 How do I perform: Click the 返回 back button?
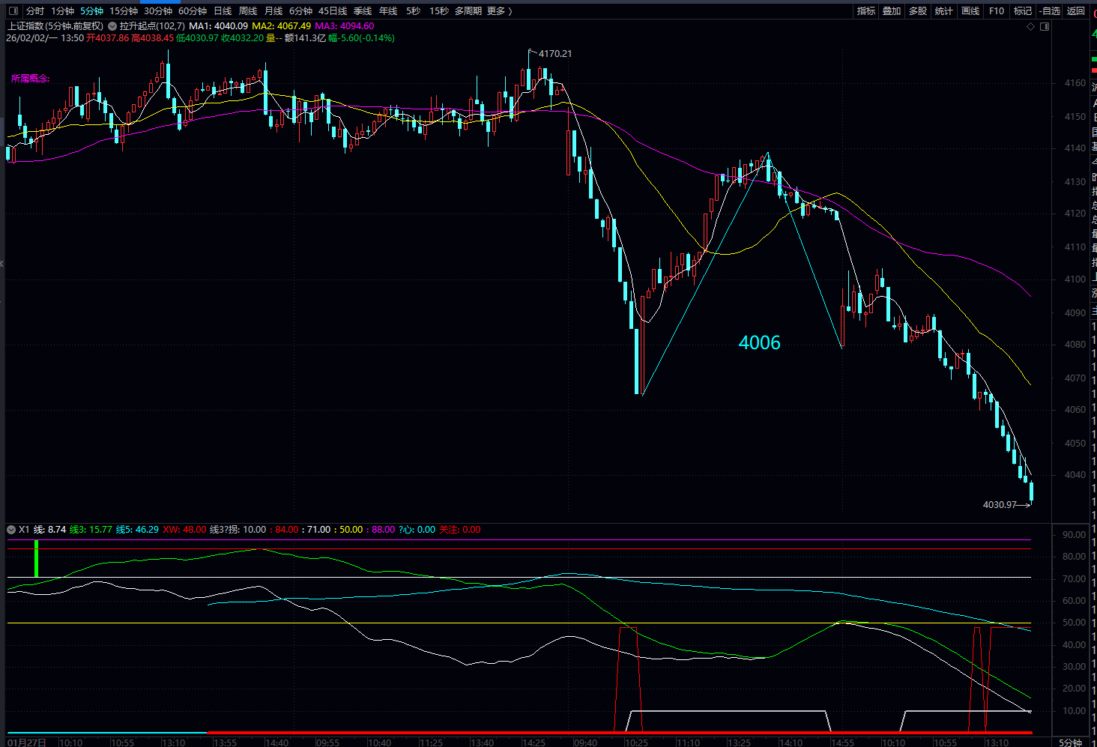(x=1076, y=11)
